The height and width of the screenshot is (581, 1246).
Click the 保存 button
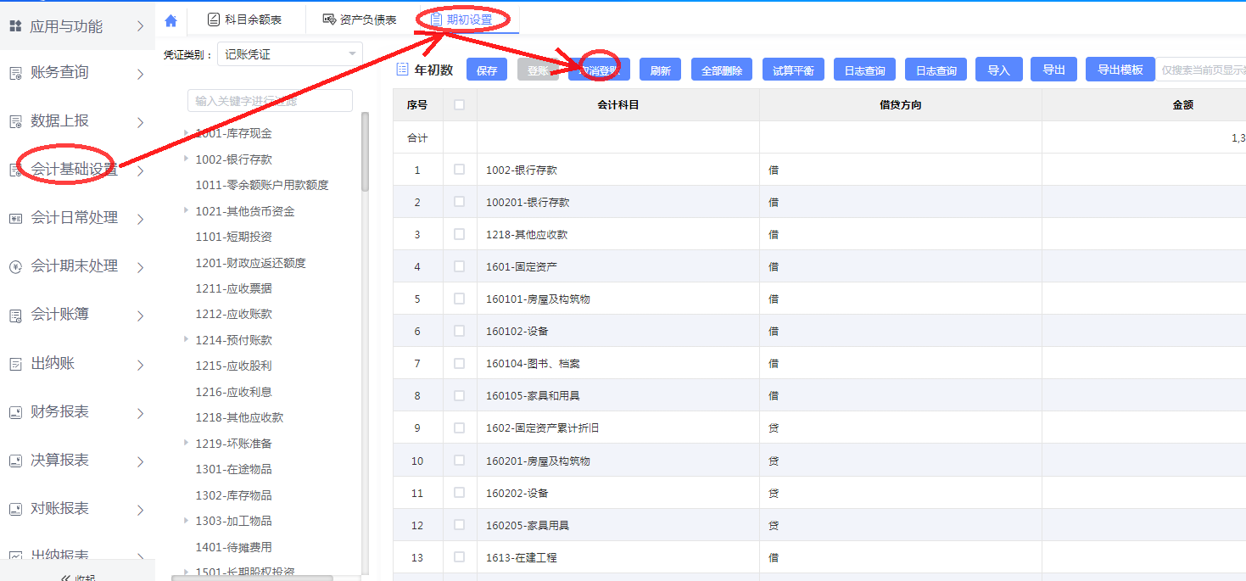[x=487, y=70]
